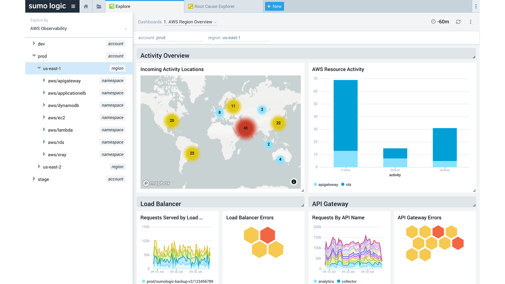Click the info icon on the map
505x284 pixels.
pos(294,182)
